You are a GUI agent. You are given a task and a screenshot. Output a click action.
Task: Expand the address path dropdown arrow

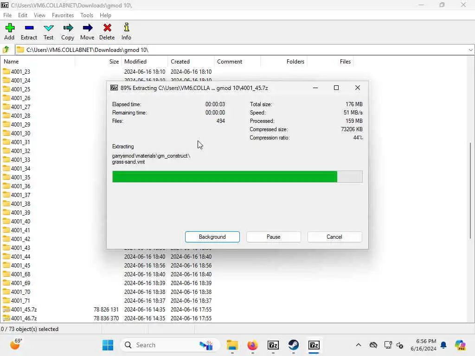coord(470,50)
